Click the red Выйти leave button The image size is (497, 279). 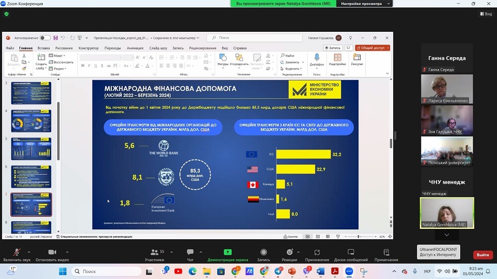point(483,255)
